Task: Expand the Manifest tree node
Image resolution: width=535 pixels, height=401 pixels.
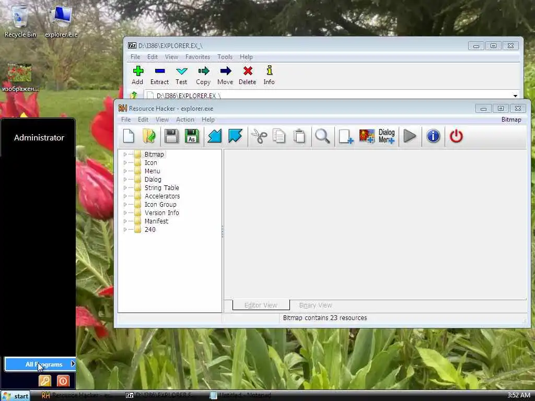Action: tap(125, 221)
